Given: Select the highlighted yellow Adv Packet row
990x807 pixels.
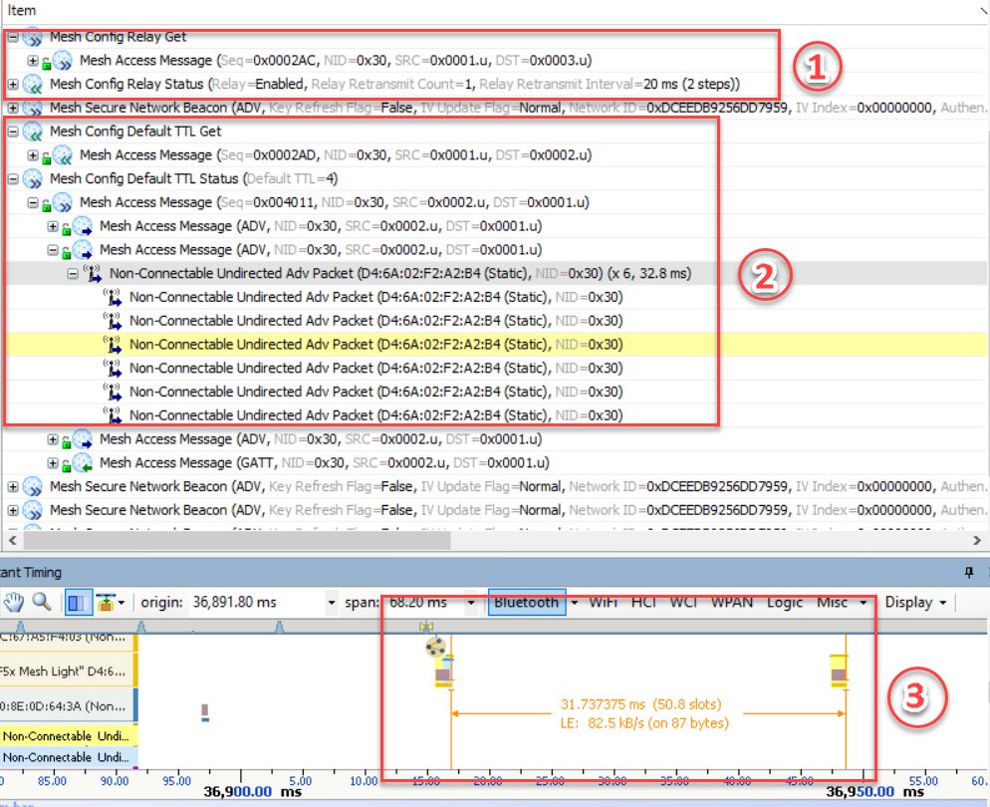Looking at the screenshot, I should [375, 345].
